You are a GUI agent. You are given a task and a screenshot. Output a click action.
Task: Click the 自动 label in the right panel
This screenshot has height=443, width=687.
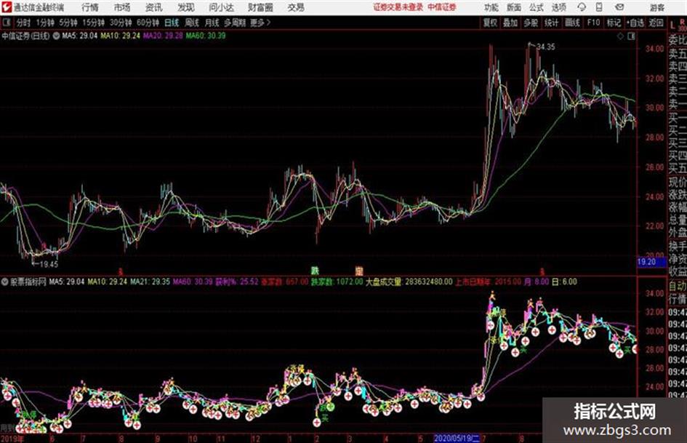(678, 287)
